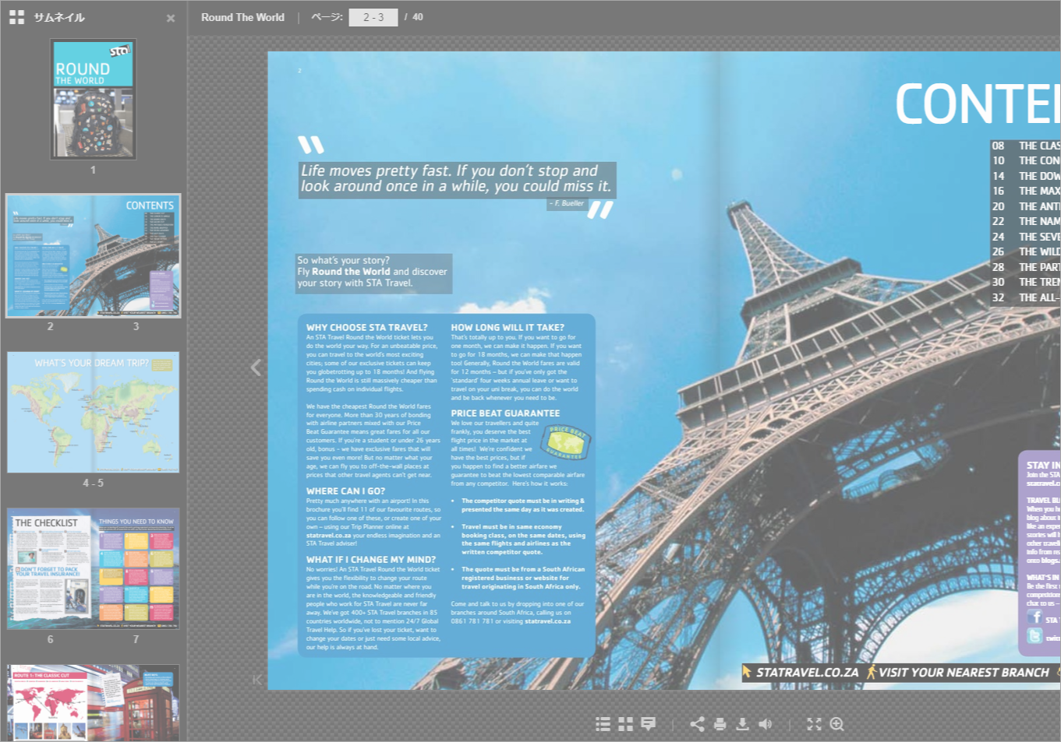Viewport: 1061px width, 742px height.
Task: Click the thumbnail panel grid icon
Action: click(x=16, y=17)
